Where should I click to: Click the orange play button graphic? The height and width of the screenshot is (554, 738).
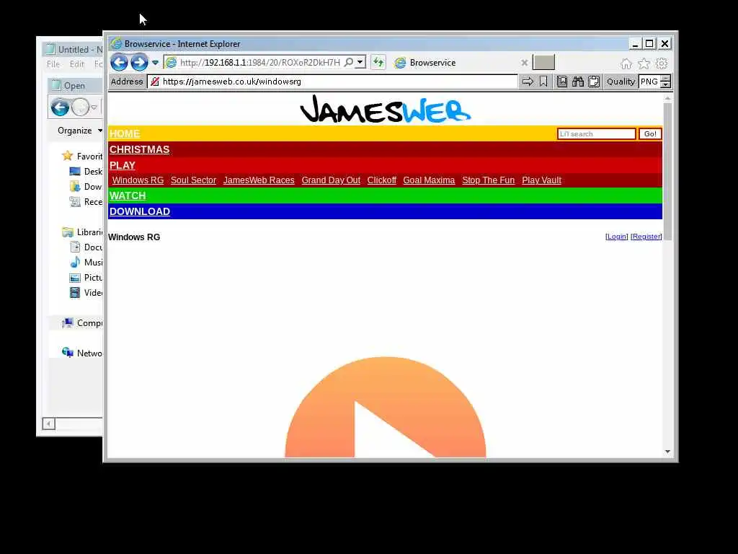(385, 408)
